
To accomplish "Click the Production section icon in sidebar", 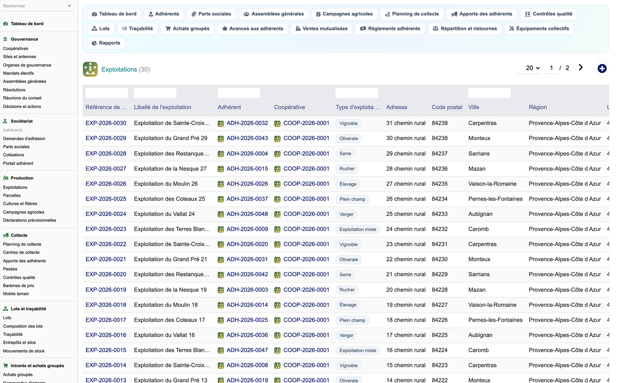I will pyautogui.click(x=6, y=178).
